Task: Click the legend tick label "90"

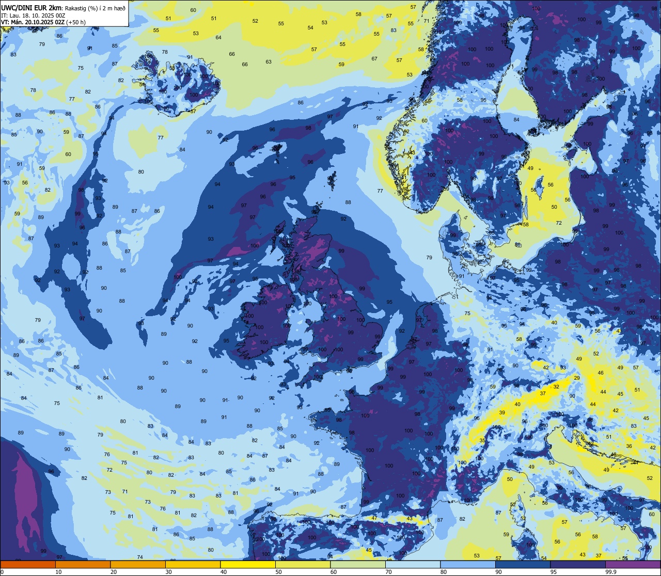Action: 499,572
